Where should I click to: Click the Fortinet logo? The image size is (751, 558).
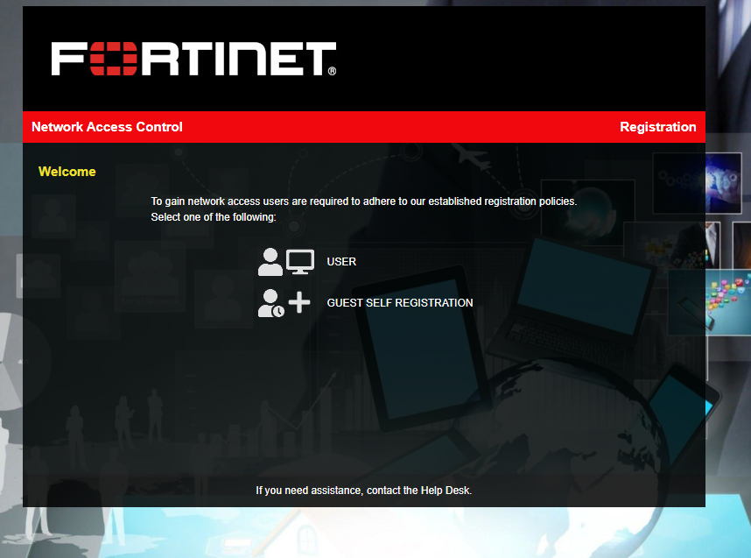[x=194, y=59]
